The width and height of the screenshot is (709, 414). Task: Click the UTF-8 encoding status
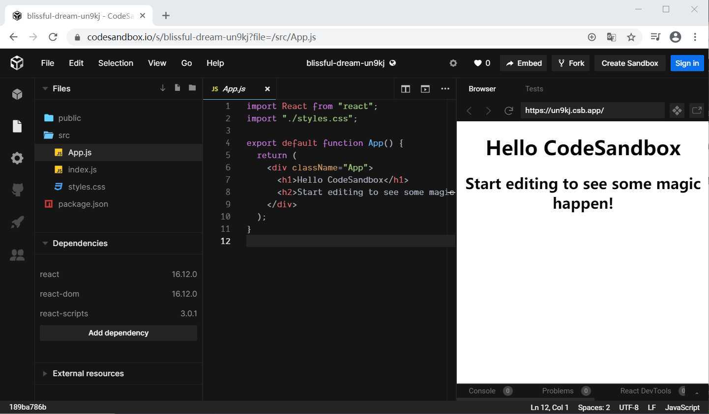click(629, 408)
